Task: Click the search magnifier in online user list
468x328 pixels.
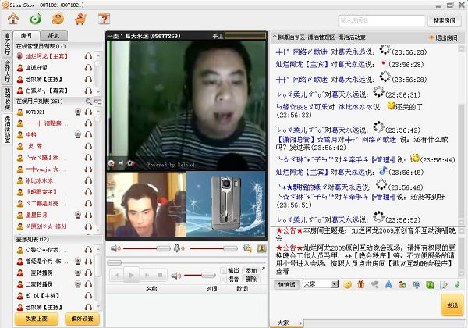Action: [x=88, y=102]
